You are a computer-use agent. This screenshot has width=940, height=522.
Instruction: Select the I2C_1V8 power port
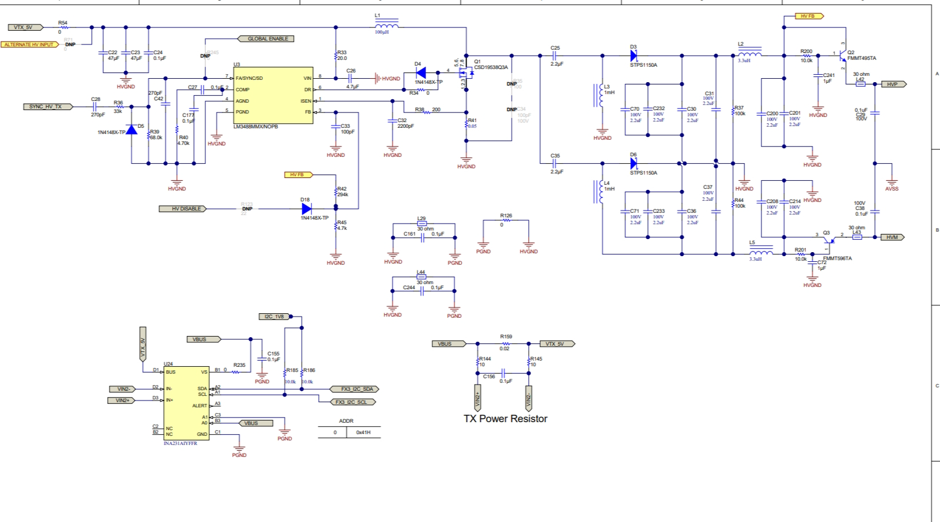275,316
